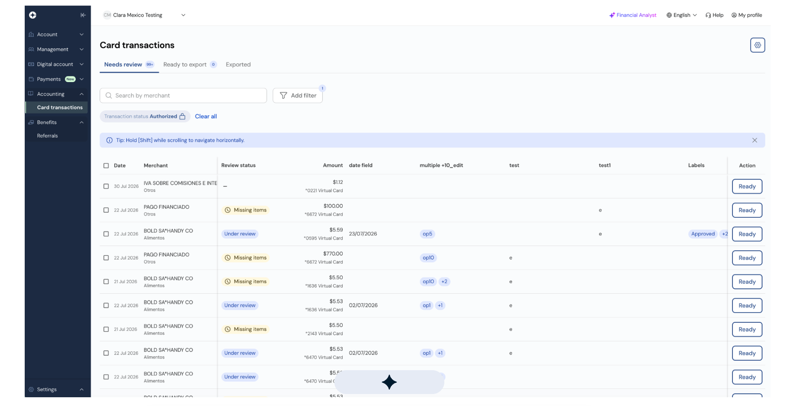Image resolution: width=793 pixels, height=406 pixels.
Task: Dismiss the horizontal scrolling tip
Action: tap(755, 140)
